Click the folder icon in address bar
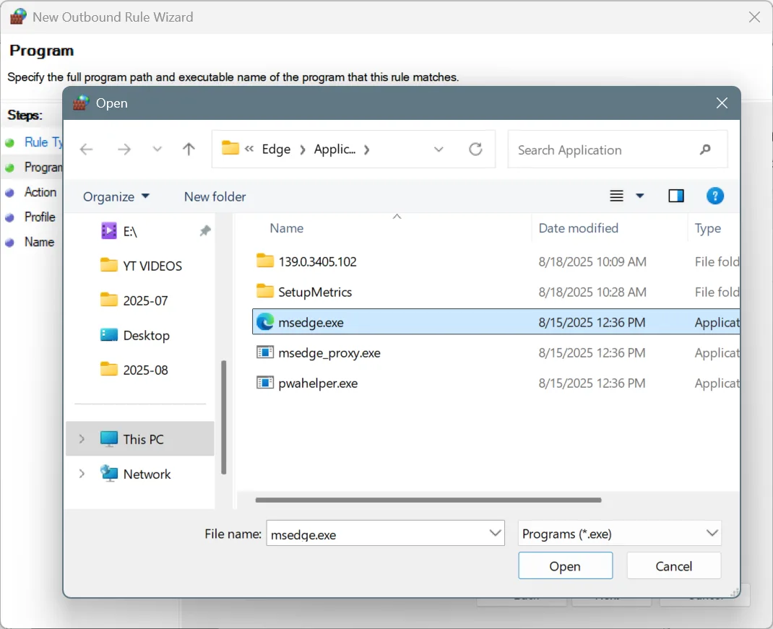Screen dimensions: 773x629 pyautogui.click(x=230, y=148)
